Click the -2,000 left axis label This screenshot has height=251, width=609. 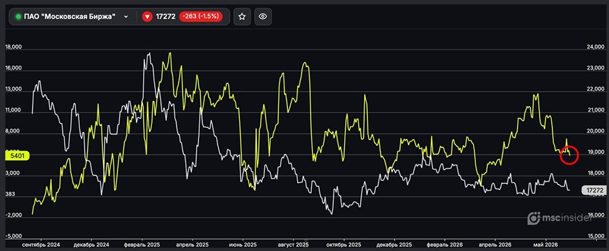click(x=13, y=215)
